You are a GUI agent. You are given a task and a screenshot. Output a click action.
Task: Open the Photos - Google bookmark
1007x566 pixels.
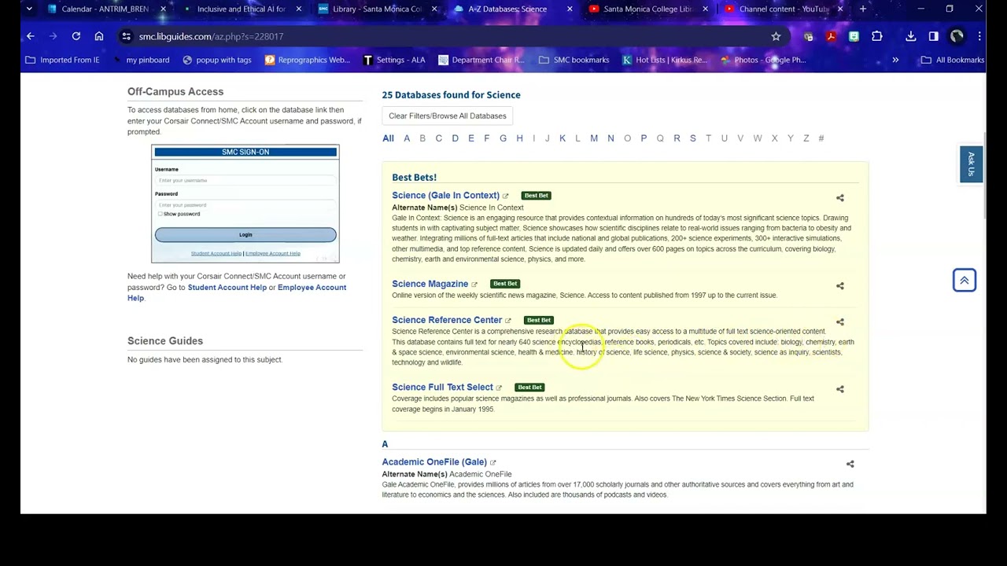(x=763, y=60)
